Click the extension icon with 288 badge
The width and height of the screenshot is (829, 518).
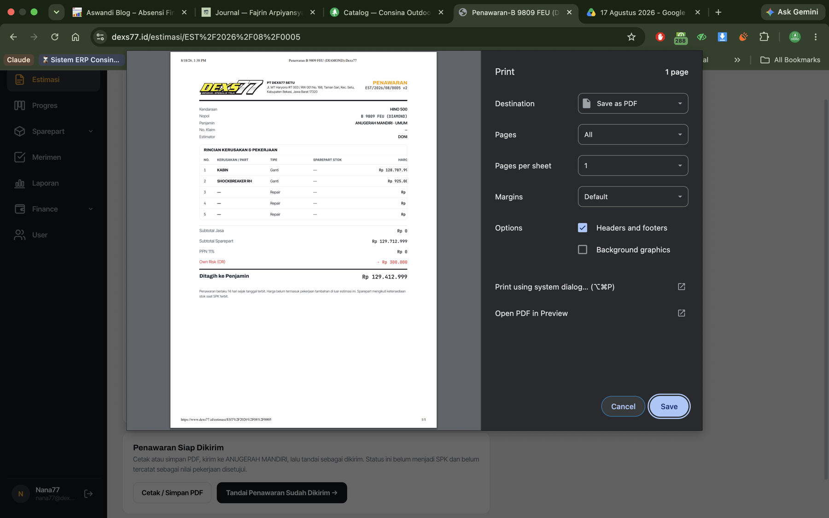[681, 37]
